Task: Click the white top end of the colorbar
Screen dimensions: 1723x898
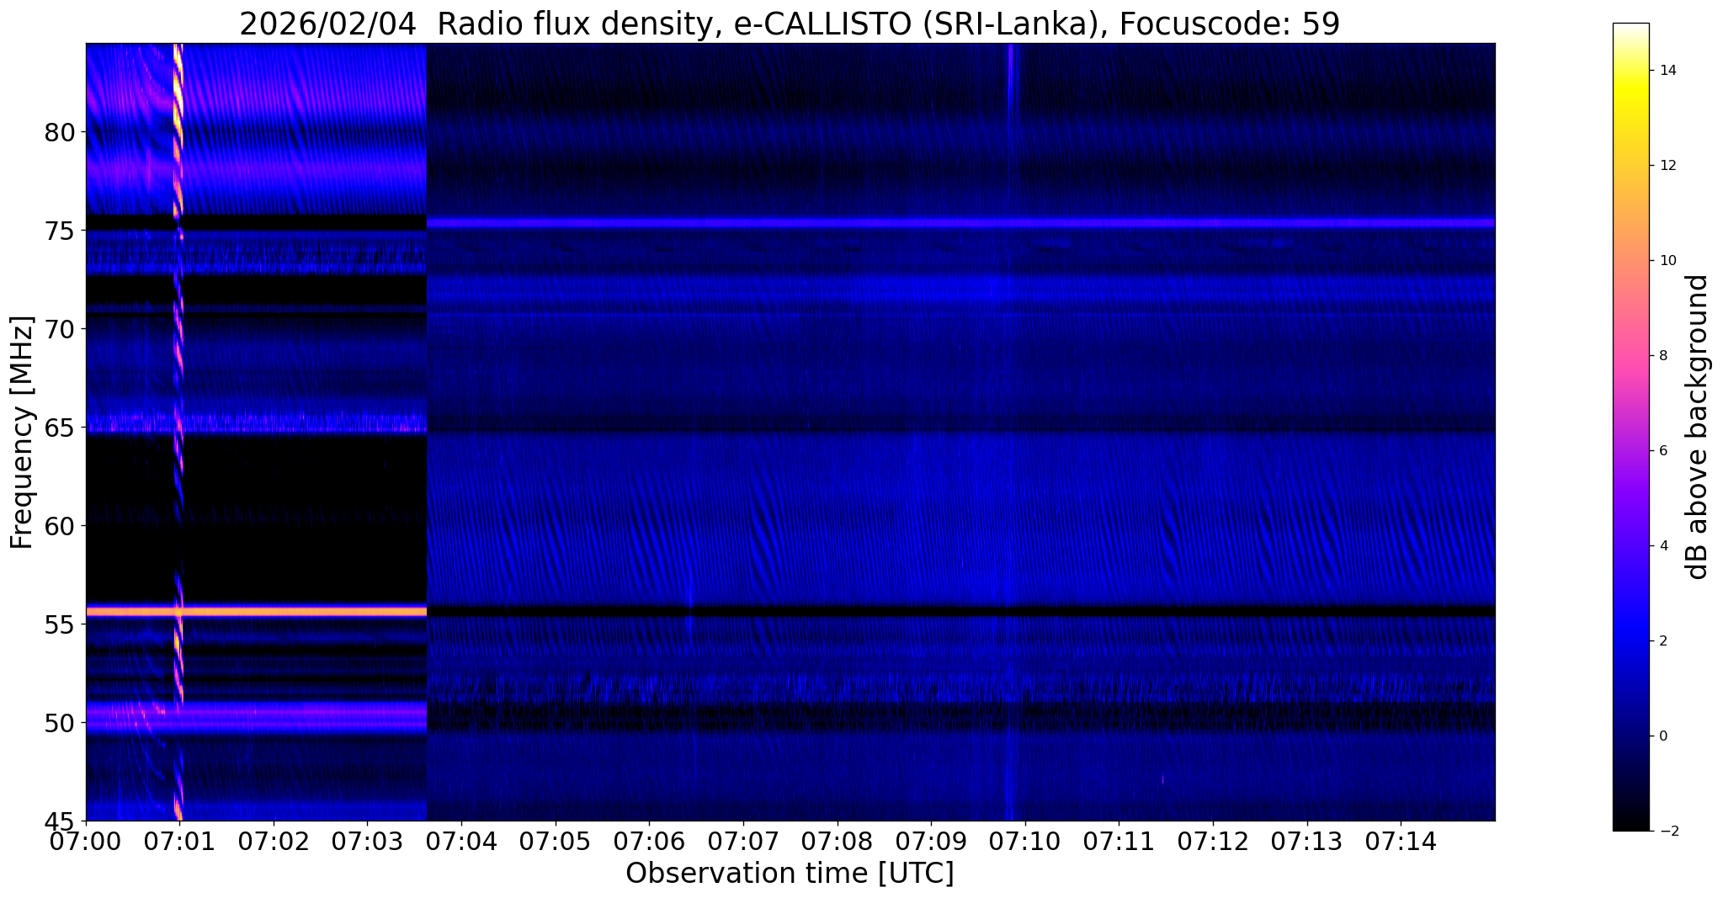Action: click(x=1630, y=29)
